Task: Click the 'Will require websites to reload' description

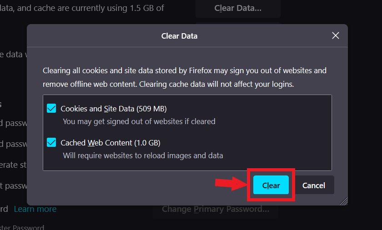Action: [143, 155]
